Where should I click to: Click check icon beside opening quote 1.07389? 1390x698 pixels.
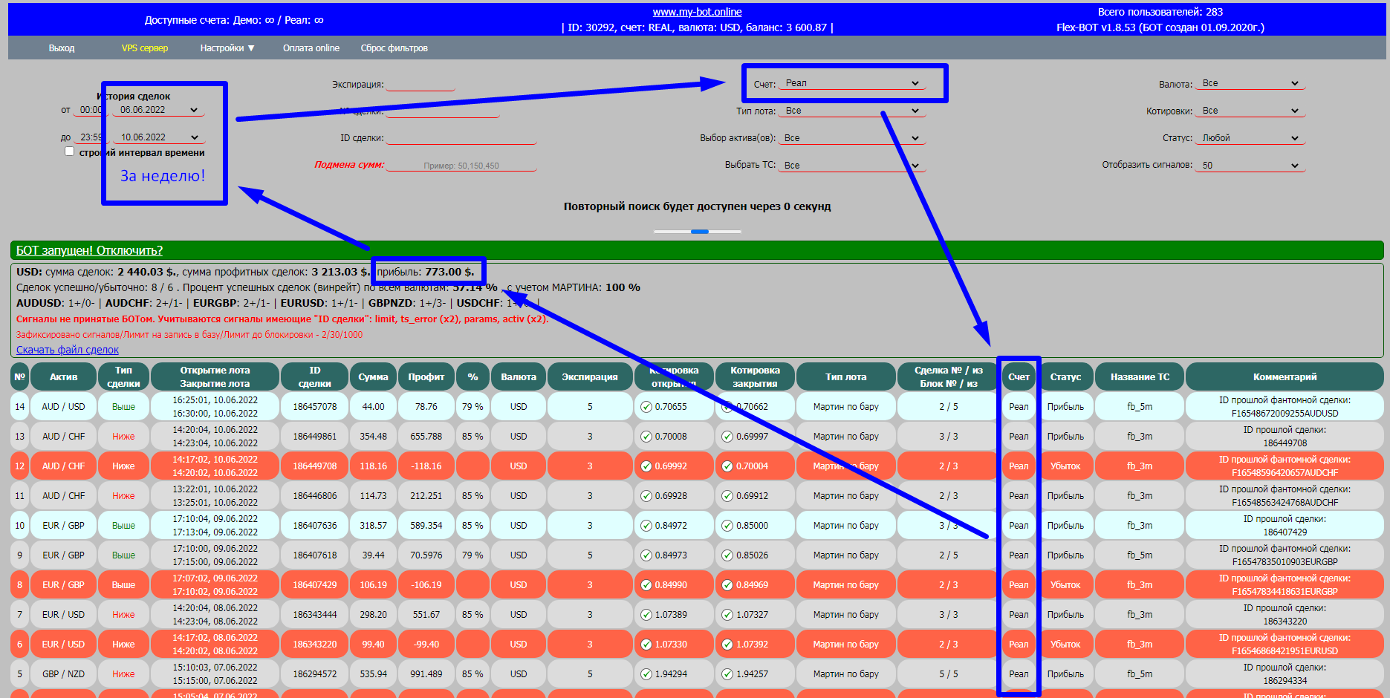[x=646, y=615]
